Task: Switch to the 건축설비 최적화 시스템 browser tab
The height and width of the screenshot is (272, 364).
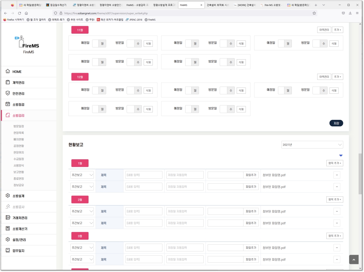Action: point(218,5)
